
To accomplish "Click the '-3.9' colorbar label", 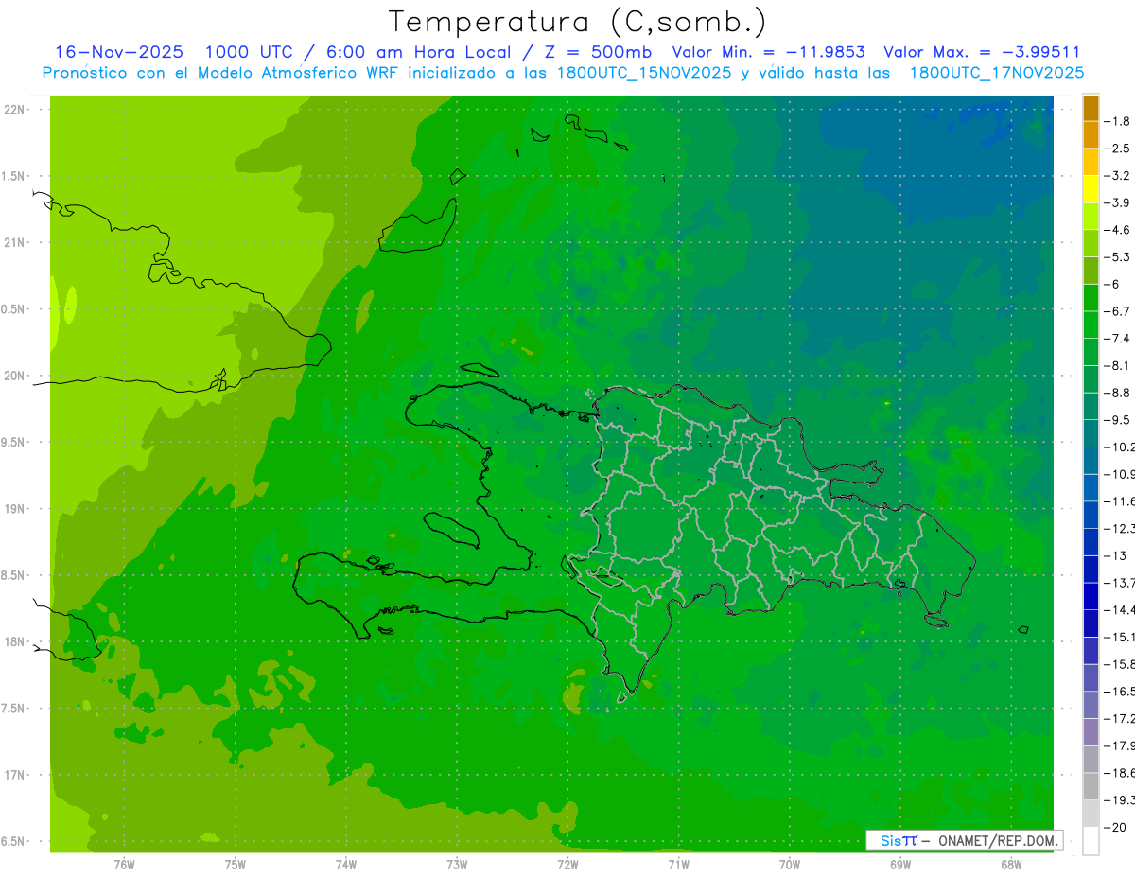I will (x=1119, y=202).
